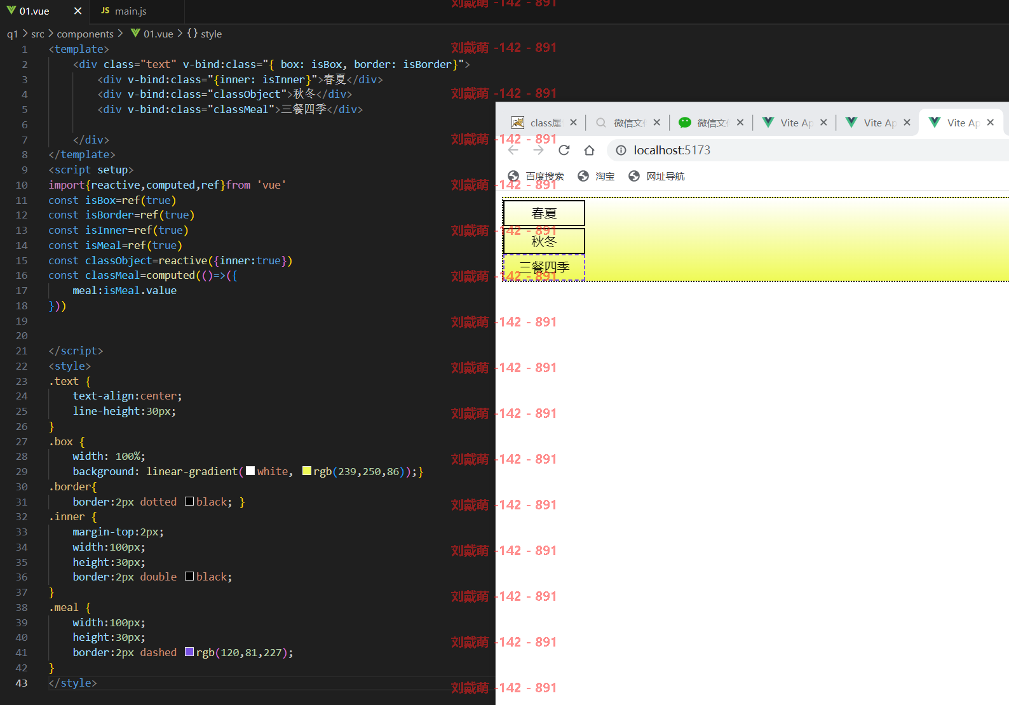Viewport: 1009px width, 705px height.
Task: Click the '.meal {' selector line
Action: [70, 607]
